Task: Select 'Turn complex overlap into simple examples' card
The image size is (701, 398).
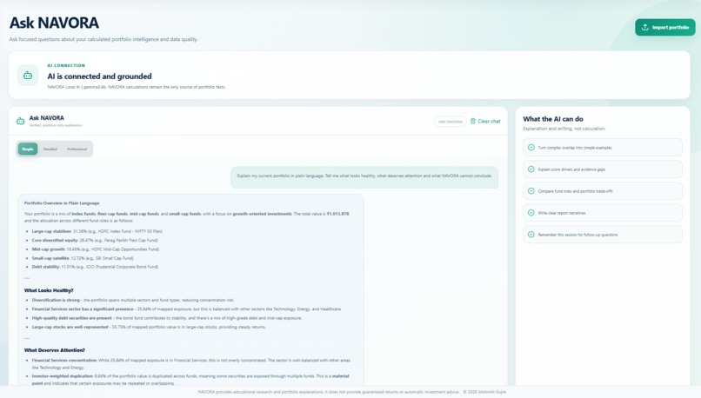Action: coord(603,148)
